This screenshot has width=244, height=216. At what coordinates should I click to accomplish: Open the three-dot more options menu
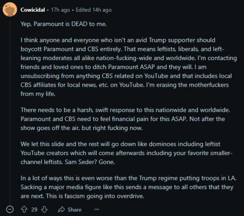[x=97, y=209]
